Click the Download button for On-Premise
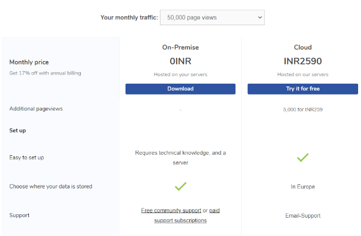 click(x=180, y=89)
